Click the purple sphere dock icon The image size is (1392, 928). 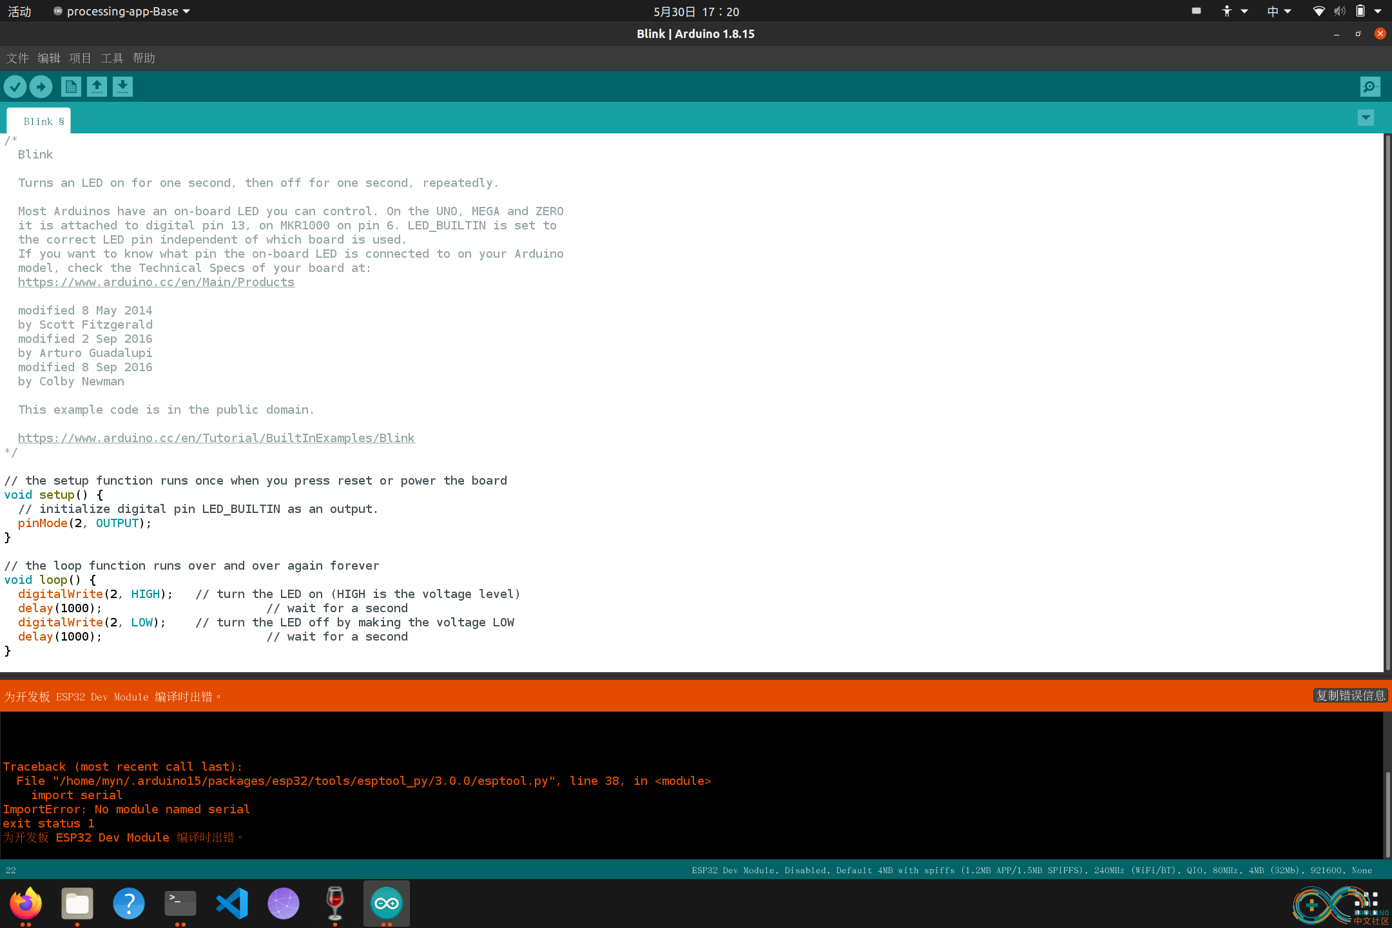[284, 903]
